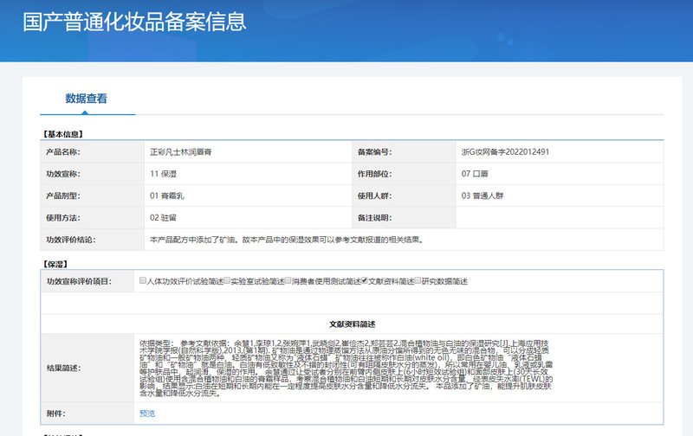Check the 人体功效评价试验简述 checkbox
693x436 pixels.
click(x=144, y=281)
